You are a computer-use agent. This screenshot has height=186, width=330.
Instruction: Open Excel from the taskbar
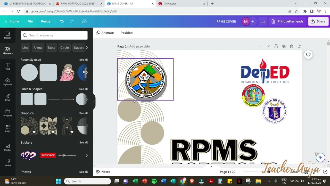click(x=135, y=181)
